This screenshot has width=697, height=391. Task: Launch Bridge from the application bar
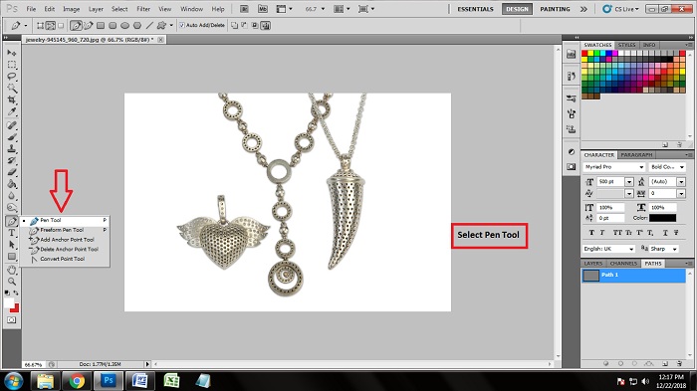tap(244, 9)
